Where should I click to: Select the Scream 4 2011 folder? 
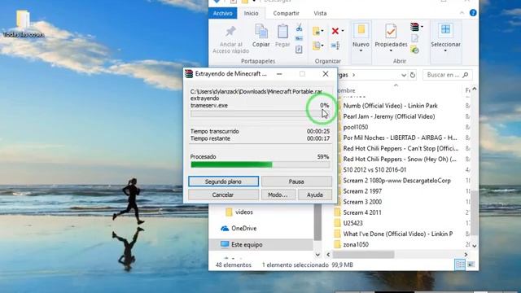[x=362, y=212]
